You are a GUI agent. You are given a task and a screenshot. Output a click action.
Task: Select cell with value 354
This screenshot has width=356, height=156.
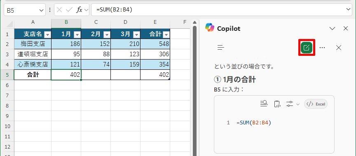(x=155, y=64)
